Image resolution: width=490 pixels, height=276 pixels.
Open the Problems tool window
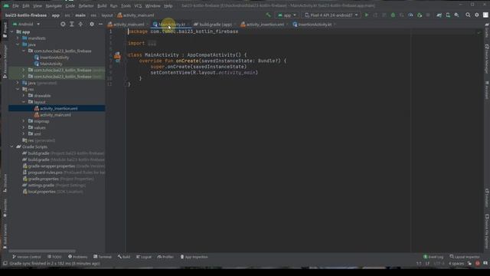(78, 257)
